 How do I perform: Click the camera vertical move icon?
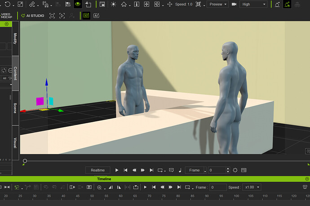click(x=137, y=4)
